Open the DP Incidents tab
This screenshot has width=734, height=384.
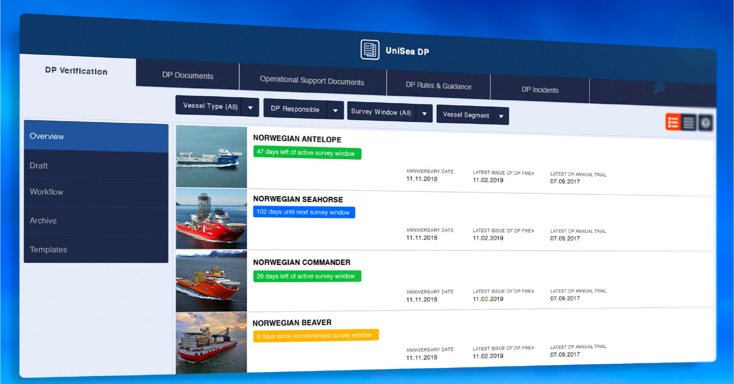tap(540, 90)
